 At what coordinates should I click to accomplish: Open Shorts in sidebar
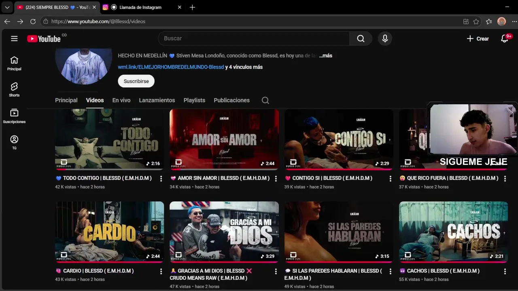click(14, 90)
